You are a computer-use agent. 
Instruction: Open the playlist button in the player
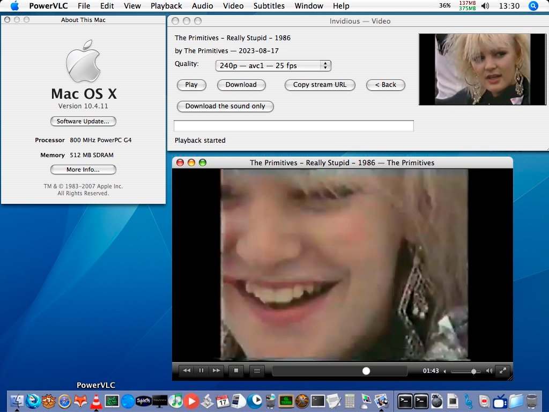[x=257, y=371]
